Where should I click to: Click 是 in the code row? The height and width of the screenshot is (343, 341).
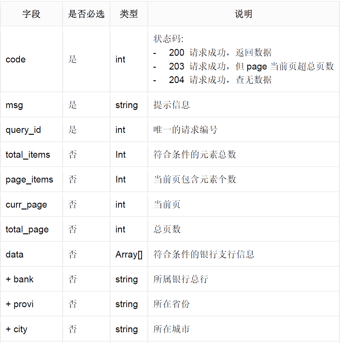(72, 59)
